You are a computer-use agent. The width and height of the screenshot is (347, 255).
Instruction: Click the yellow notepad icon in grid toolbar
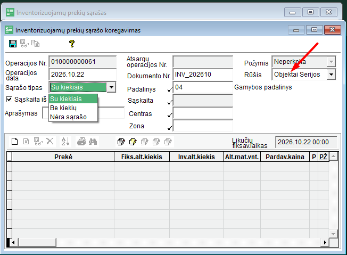pyautogui.click(x=133, y=142)
